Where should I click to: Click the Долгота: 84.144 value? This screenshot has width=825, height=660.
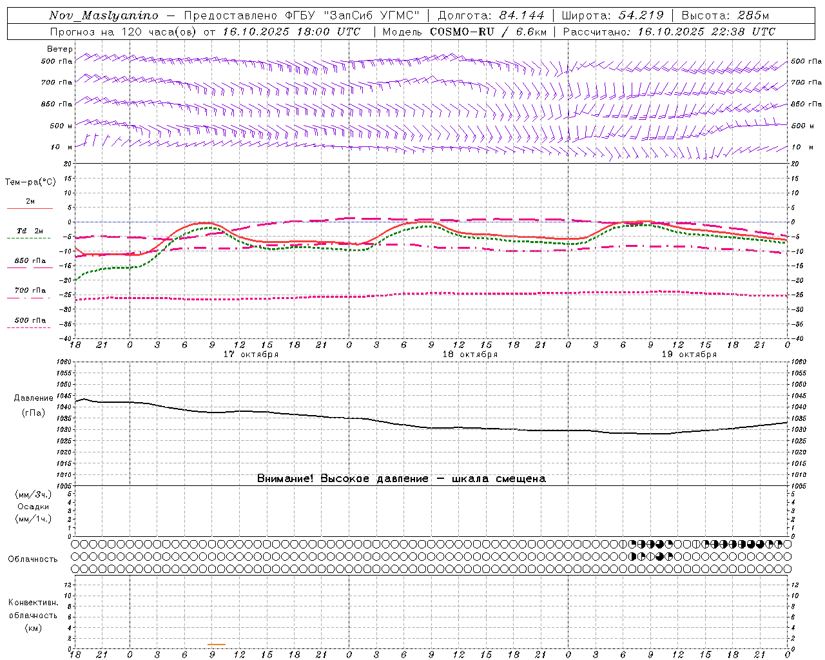coord(491,15)
